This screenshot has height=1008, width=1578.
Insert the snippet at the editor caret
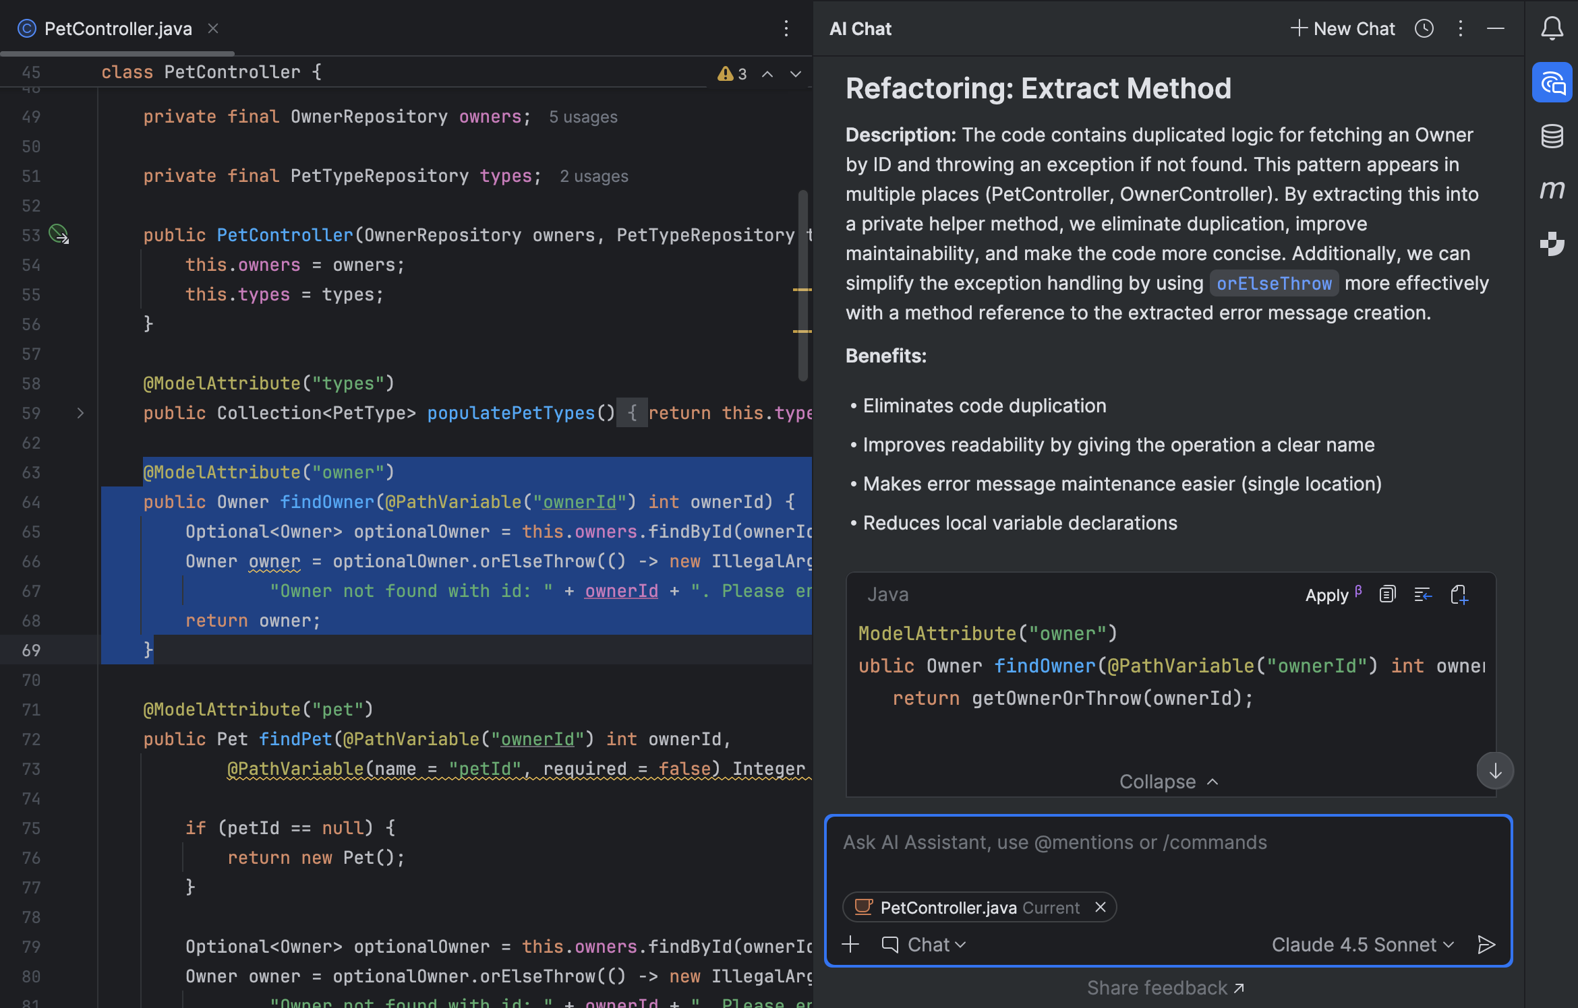tap(1423, 594)
